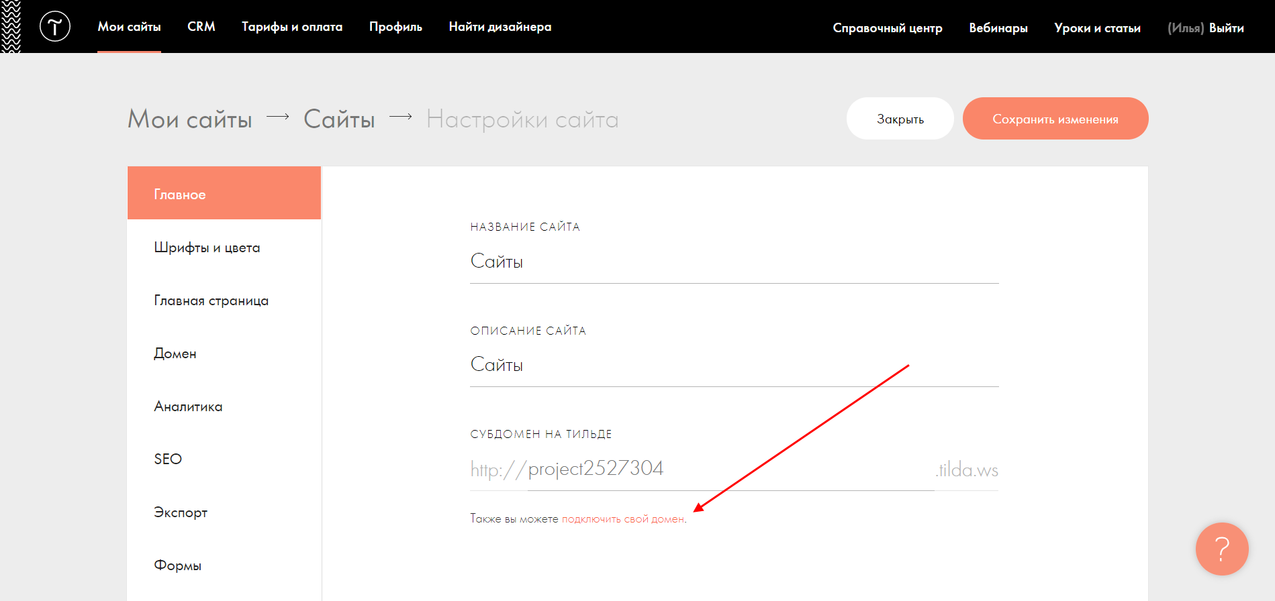Focus the Название сайта input field

[734, 262]
